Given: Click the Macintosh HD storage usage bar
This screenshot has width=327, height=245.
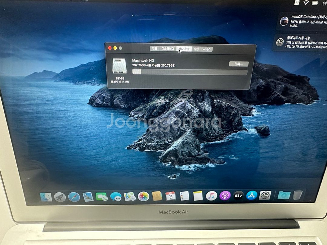Looking at the screenshot, I should (x=189, y=73).
